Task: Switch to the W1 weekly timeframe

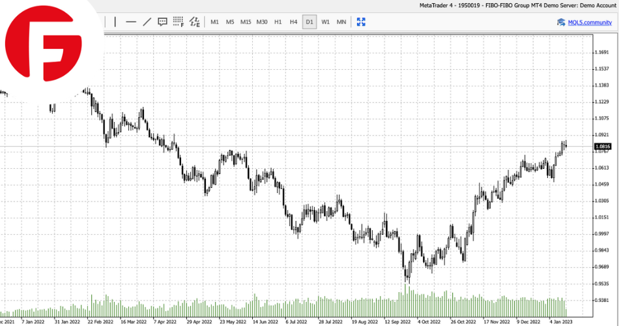Action: pos(326,22)
